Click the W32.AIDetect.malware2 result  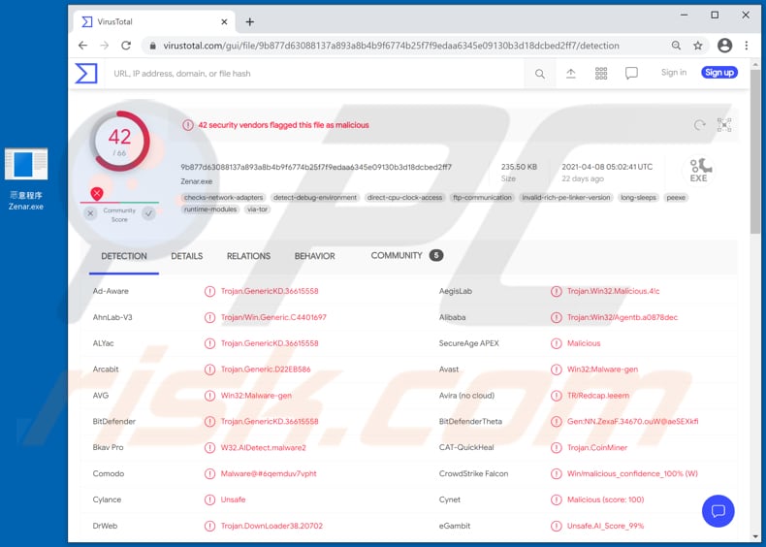tap(263, 448)
